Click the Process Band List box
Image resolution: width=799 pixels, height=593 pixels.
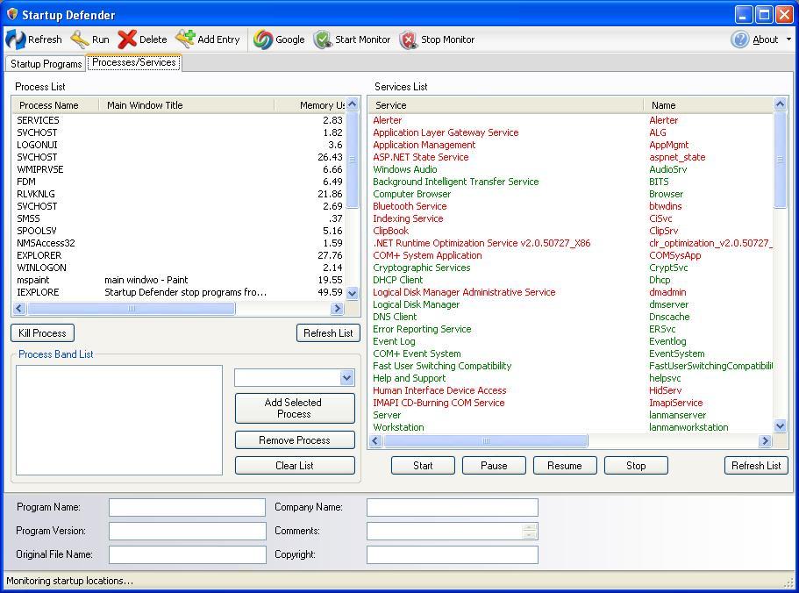(x=119, y=420)
